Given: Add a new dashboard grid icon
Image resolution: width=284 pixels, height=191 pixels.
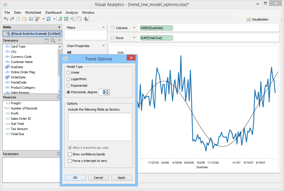Looking at the screenshot, I should point(66,19).
